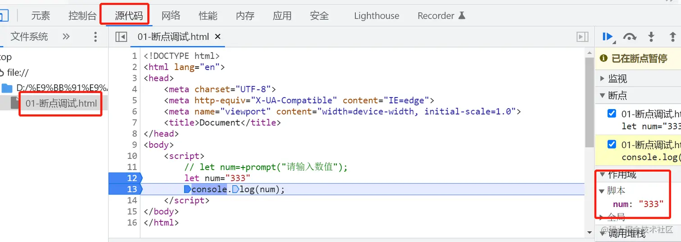The width and height of the screenshot is (681, 242).
Task: Click the num: "333" scope variable
Action: point(638,204)
